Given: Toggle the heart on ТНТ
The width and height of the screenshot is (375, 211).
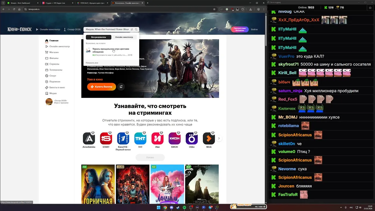Looking at the screenshot, I should pos(144,133).
